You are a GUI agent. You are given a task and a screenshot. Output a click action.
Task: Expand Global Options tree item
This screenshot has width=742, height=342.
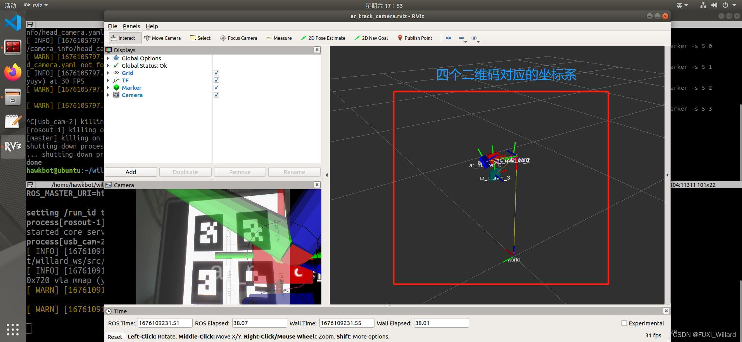(108, 58)
